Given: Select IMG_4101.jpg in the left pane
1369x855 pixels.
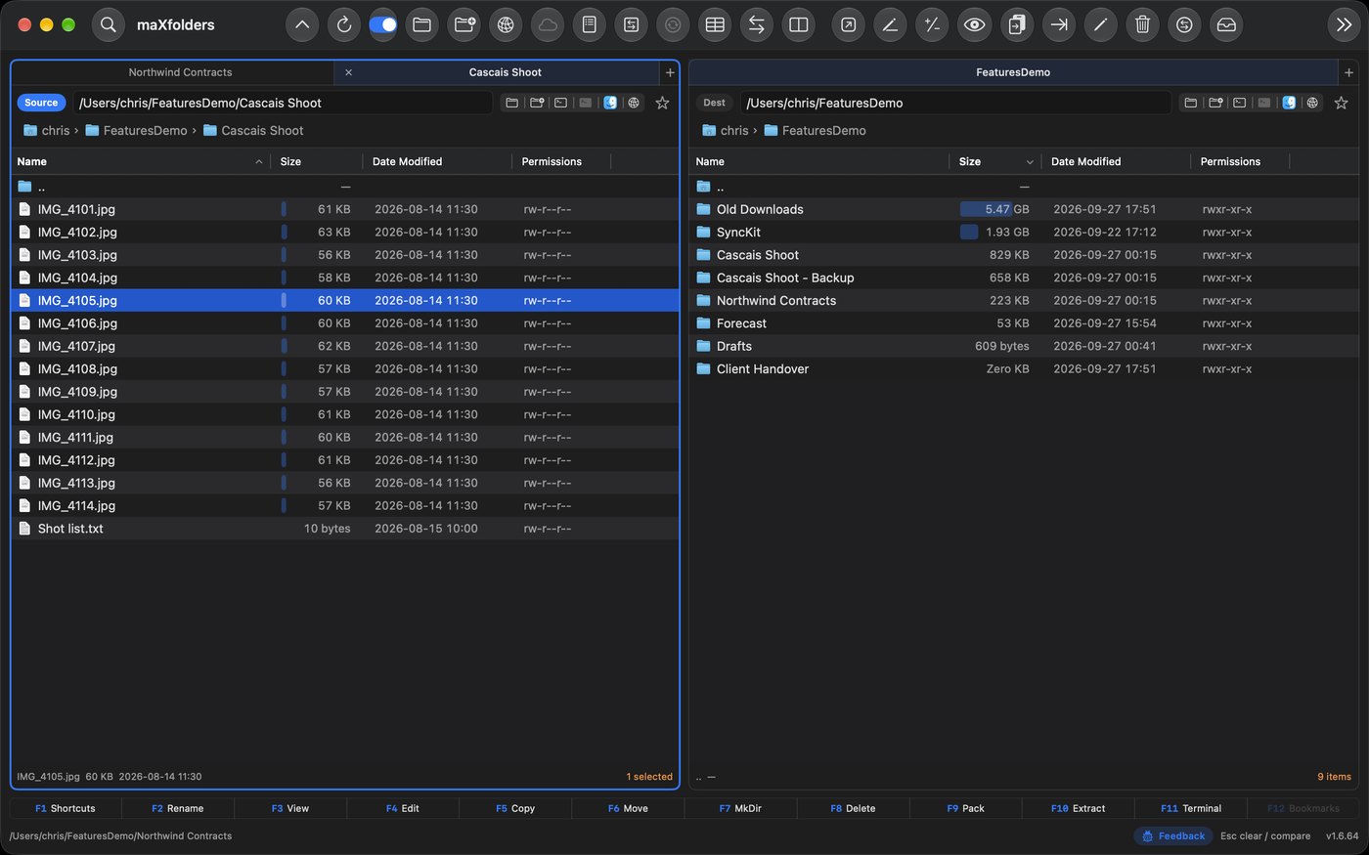Looking at the screenshot, I should [345, 209].
